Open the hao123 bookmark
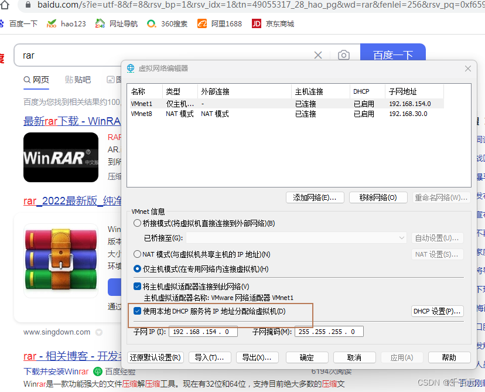This screenshot has width=485, height=392. coord(66,24)
